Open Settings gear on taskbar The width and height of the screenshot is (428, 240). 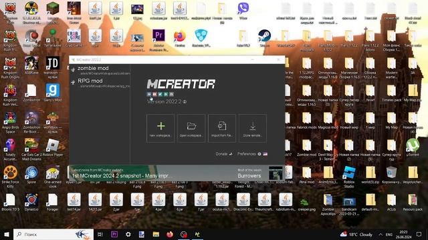[128, 234]
